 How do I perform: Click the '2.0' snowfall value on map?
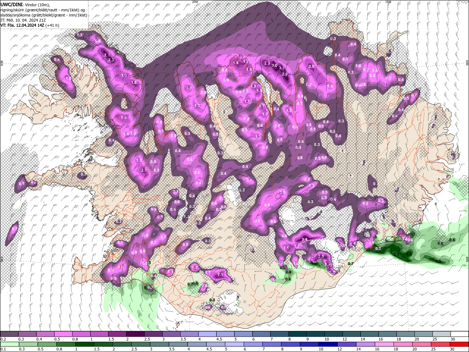tap(312, 67)
